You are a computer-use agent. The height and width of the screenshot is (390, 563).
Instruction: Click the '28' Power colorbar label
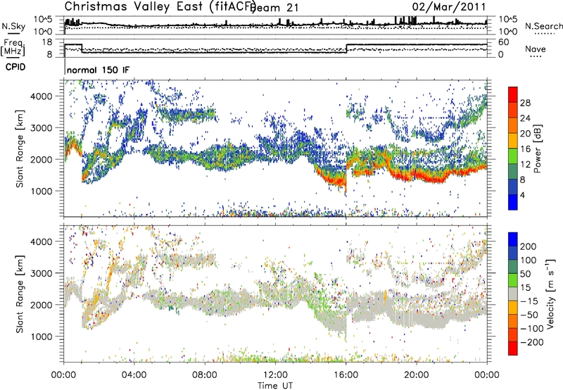click(525, 103)
